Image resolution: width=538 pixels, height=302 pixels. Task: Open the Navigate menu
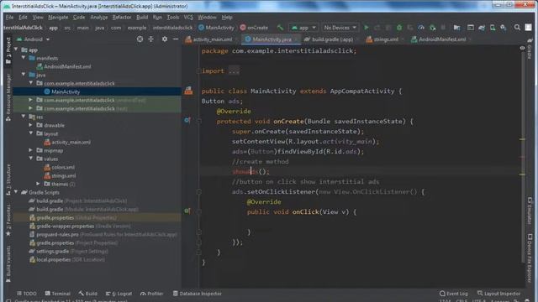58,17
